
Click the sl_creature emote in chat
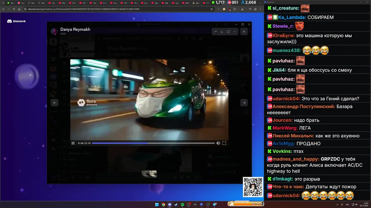(x=305, y=8)
